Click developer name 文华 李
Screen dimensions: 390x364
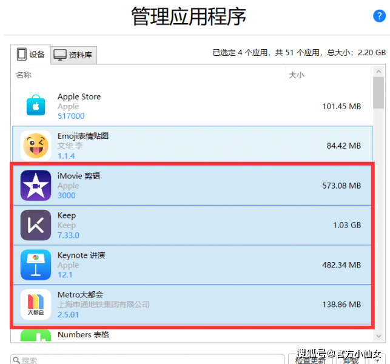tap(70, 146)
